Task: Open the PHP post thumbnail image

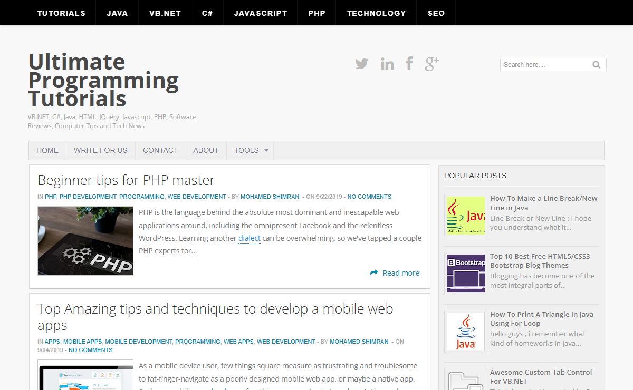Action: [x=85, y=241]
